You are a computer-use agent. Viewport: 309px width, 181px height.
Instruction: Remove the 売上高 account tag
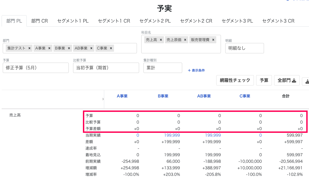pos(161,40)
